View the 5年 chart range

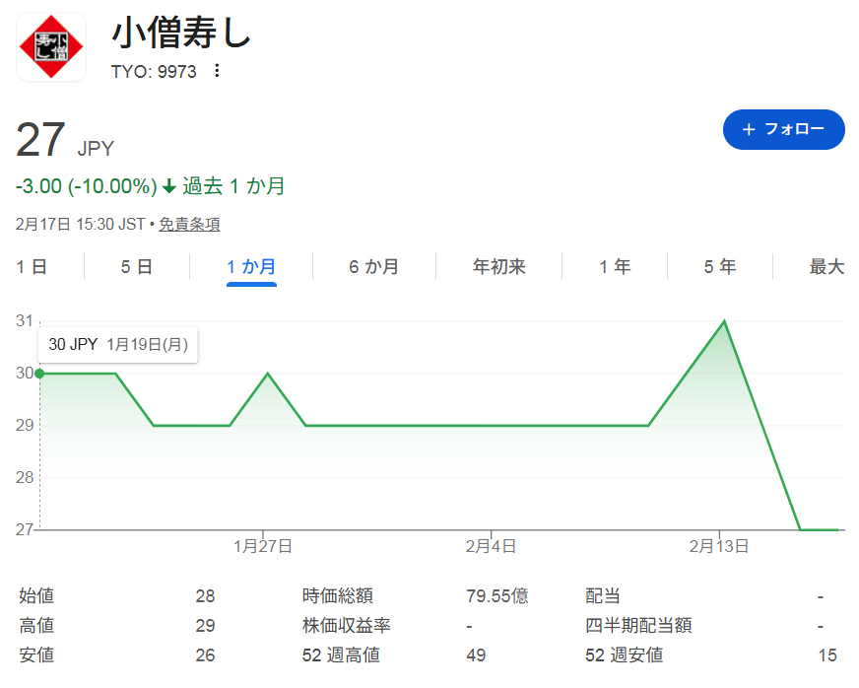[x=719, y=267]
